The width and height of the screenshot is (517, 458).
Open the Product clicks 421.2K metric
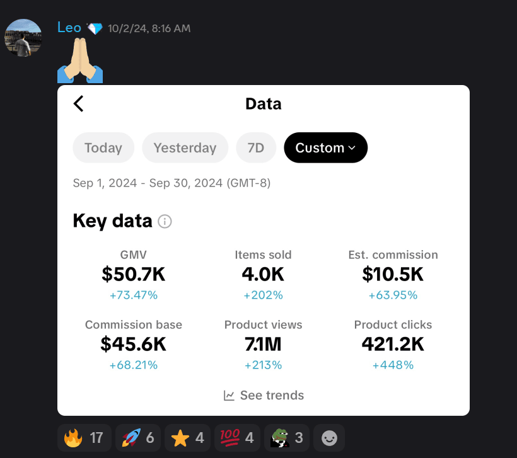(x=393, y=344)
